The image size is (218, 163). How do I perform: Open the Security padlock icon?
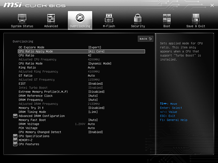coord(138,18)
